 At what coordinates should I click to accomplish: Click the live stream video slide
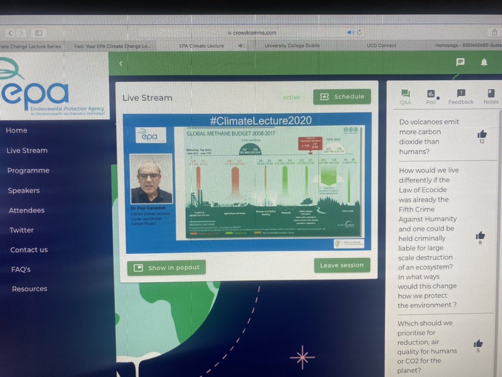coord(274,183)
